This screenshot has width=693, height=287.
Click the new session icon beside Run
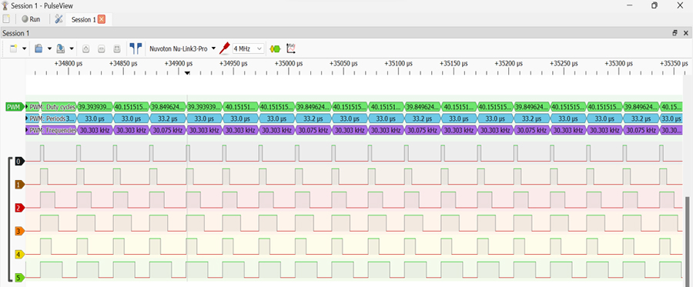coord(6,19)
